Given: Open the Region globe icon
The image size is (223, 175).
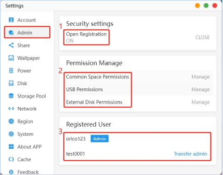Looking at the screenshot, I should point(11,121).
